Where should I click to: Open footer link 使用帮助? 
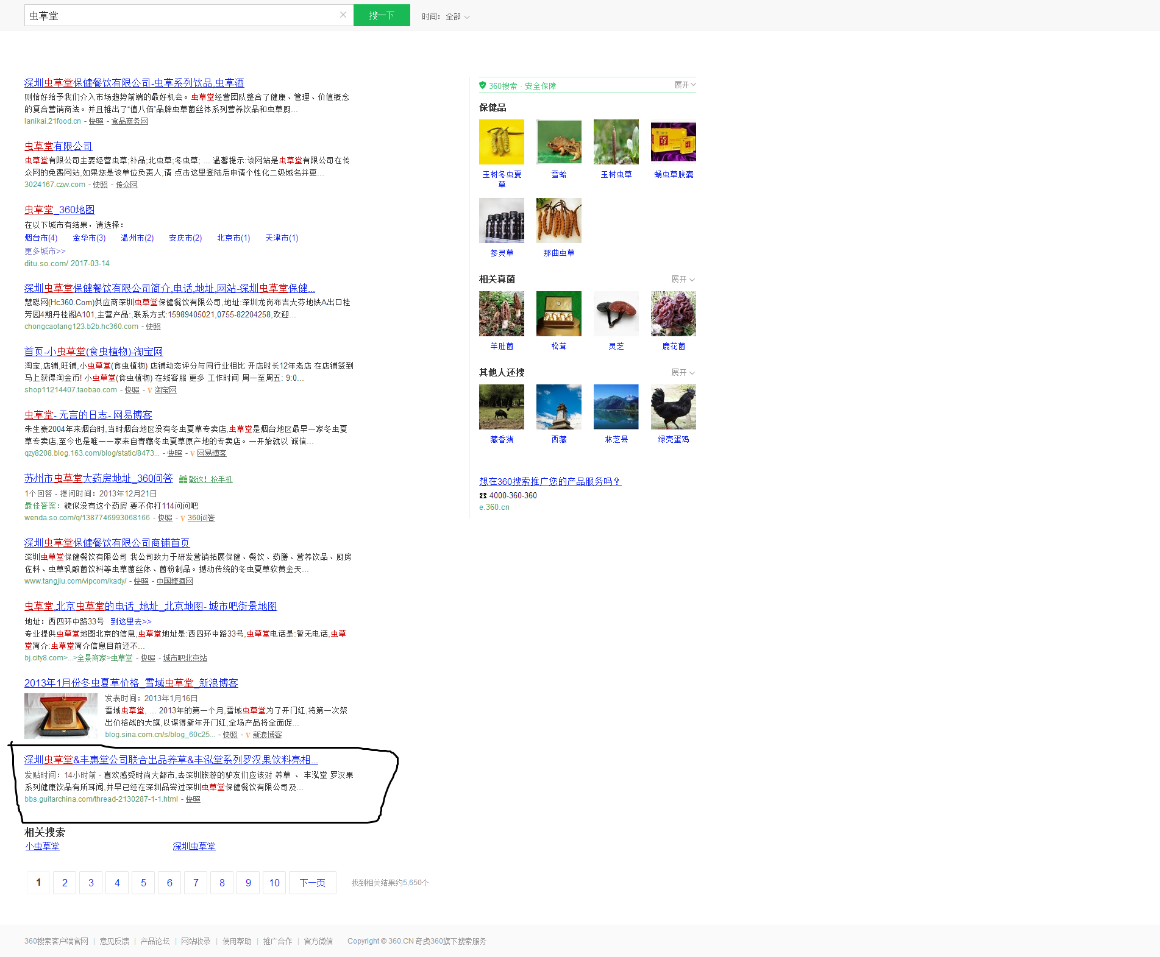click(237, 941)
